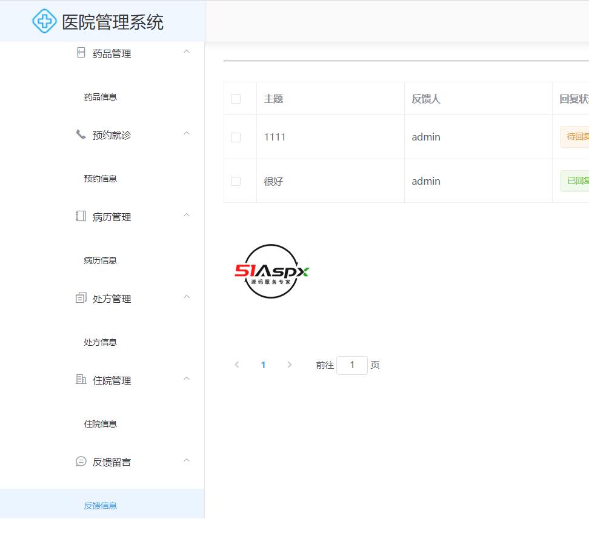
Task: Click admin in the 很好 row
Action: (x=426, y=181)
